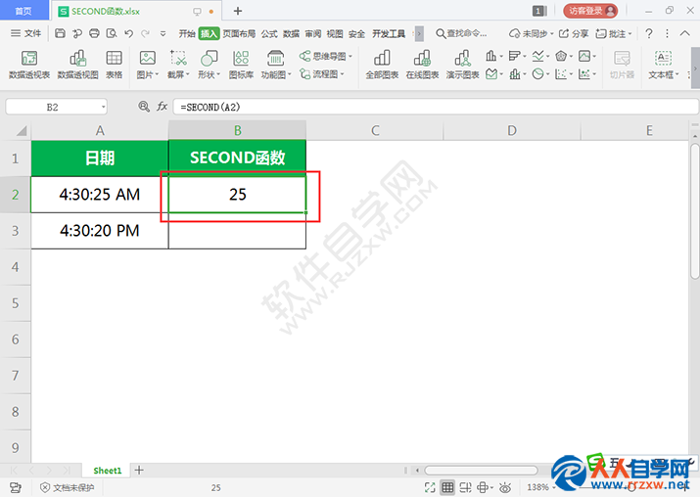Select the Sheet1 worksheet tab
This screenshot has height=497, width=700.
107,471
